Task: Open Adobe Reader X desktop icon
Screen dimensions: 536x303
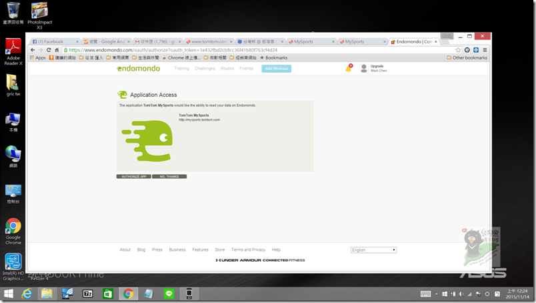Action: coord(13,51)
